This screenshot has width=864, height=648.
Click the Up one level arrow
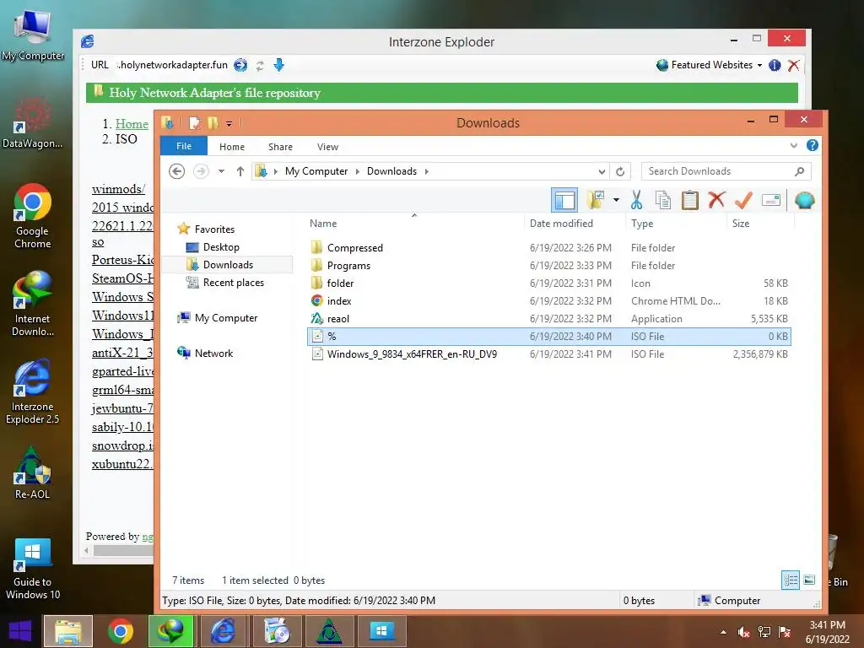(240, 171)
